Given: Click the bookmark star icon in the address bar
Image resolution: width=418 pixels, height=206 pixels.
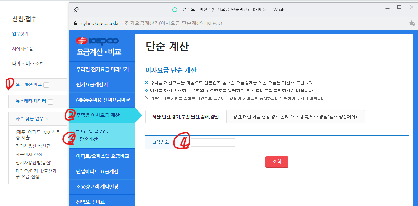Looking at the screenshot, I should (x=412, y=22).
